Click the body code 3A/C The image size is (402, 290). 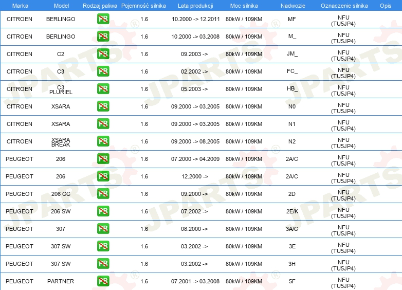tap(292, 229)
